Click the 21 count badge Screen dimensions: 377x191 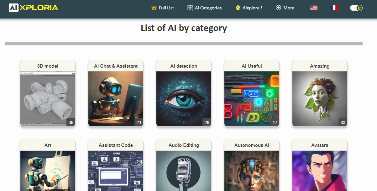click(139, 122)
